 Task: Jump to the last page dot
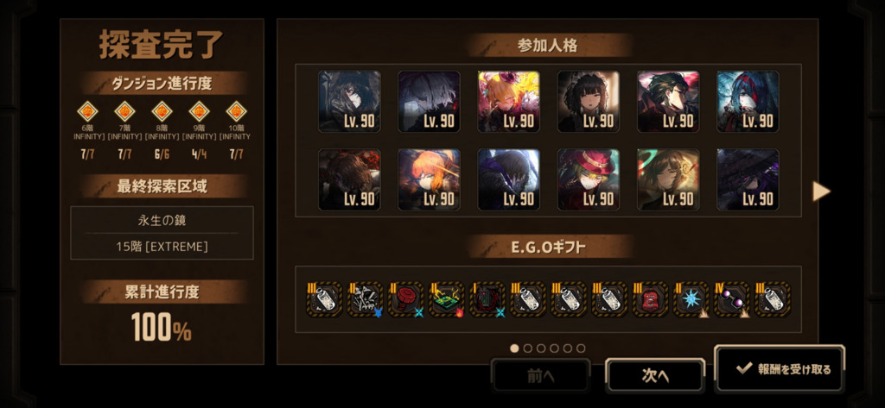click(x=581, y=348)
